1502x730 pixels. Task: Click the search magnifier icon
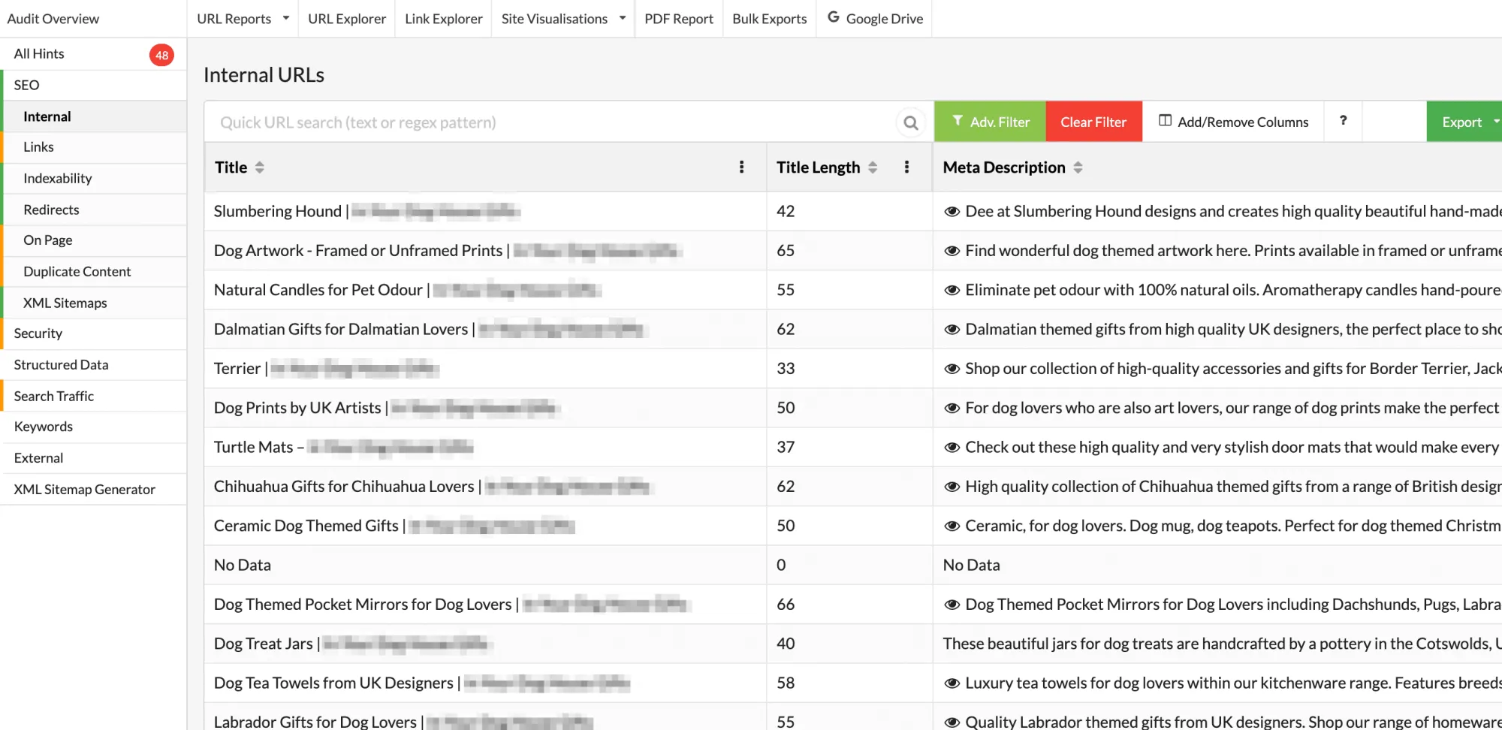[x=910, y=122]
